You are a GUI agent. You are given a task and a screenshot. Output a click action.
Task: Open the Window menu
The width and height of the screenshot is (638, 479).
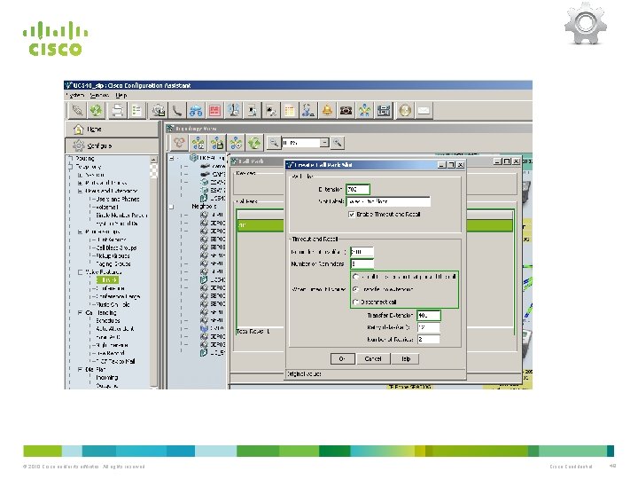[x=99, y=95]
